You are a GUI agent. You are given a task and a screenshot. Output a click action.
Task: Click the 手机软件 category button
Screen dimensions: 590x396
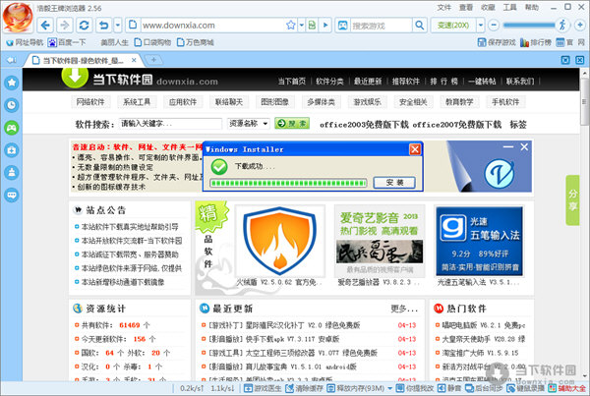(x=505, y=102)
